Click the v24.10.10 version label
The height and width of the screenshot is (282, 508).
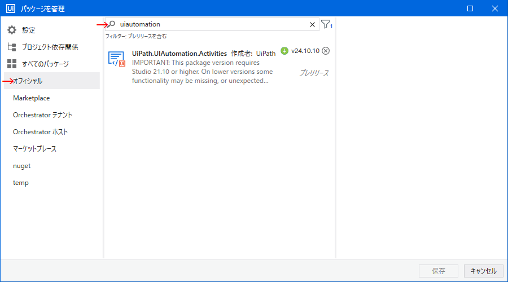(x=305, y=51)
